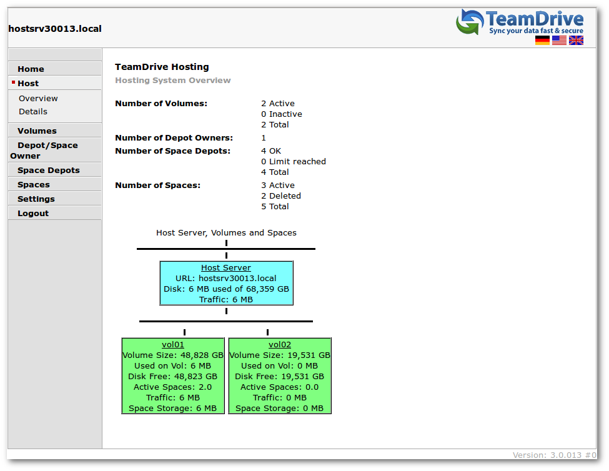Open Host Overview submenu

click(x=38, y=99)
